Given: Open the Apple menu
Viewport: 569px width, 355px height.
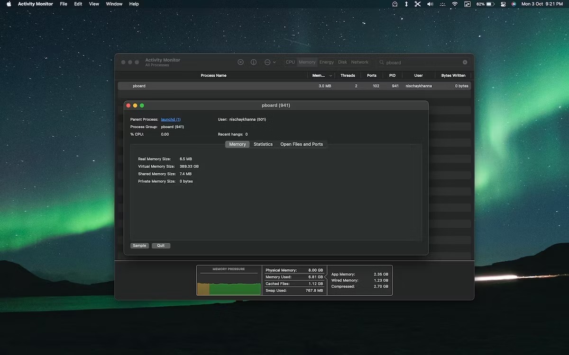Looking at the screenshot, I should [9, 4].
